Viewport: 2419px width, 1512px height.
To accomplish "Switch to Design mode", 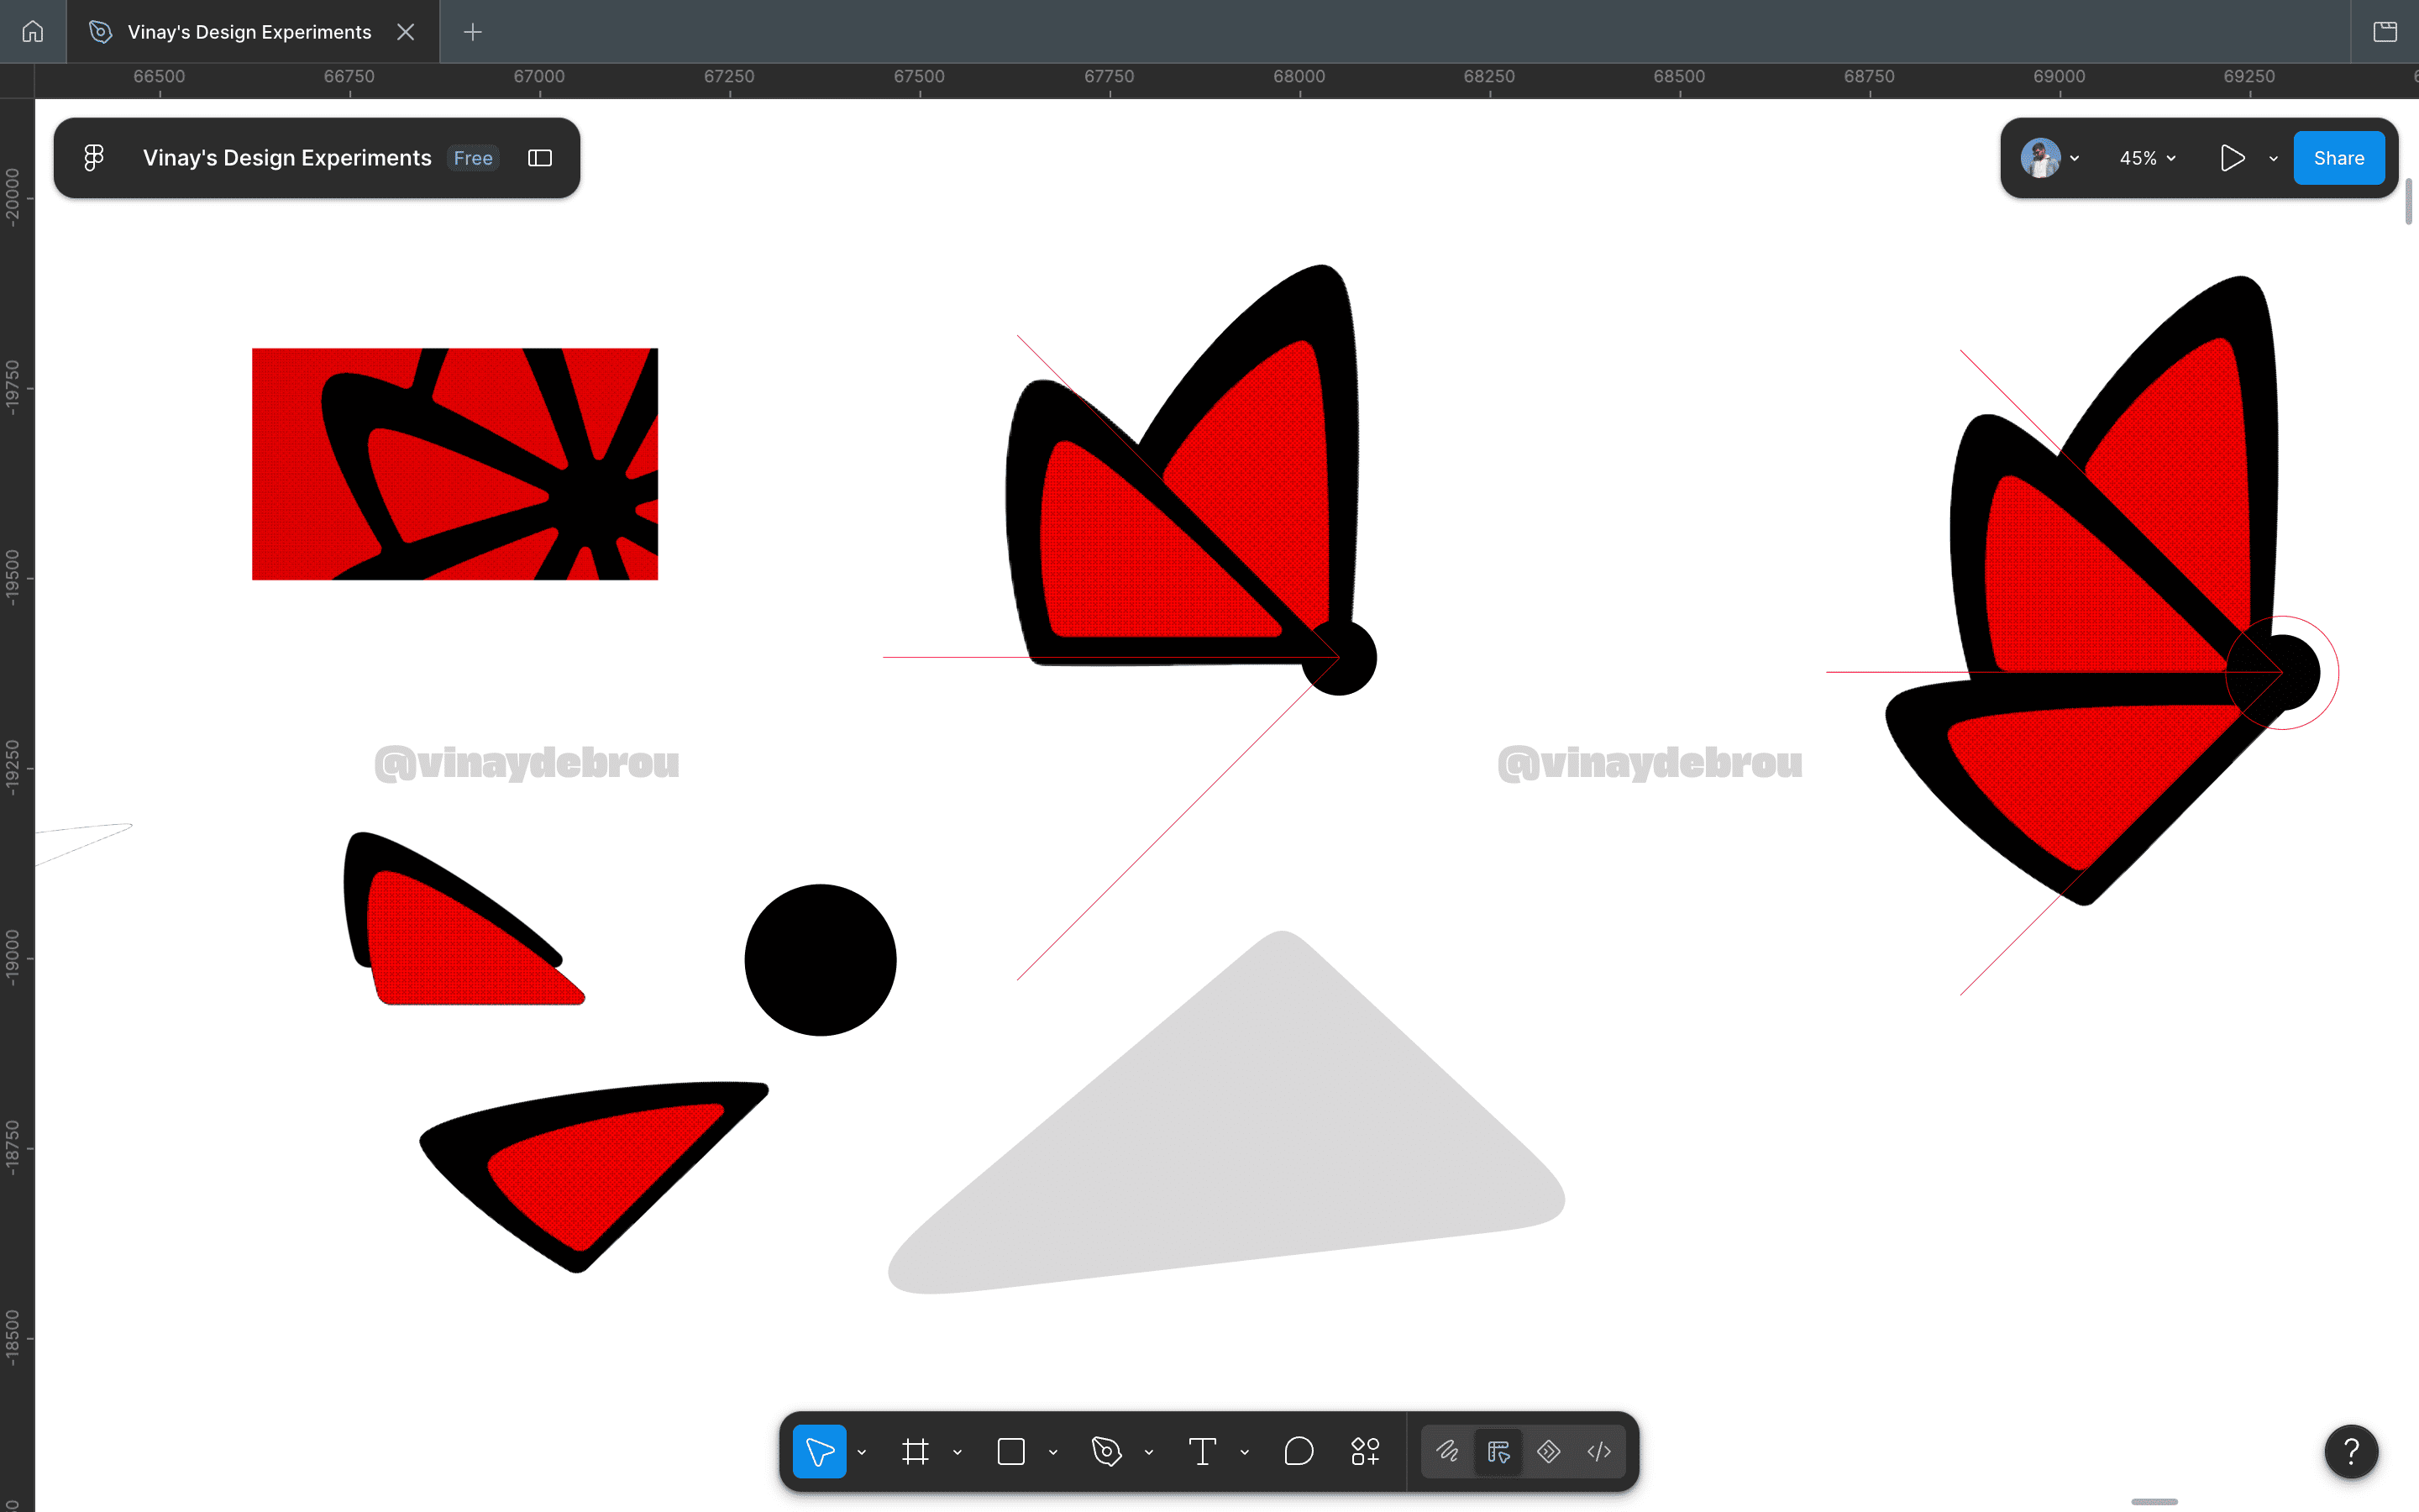I will [x=1498, y=1451].
